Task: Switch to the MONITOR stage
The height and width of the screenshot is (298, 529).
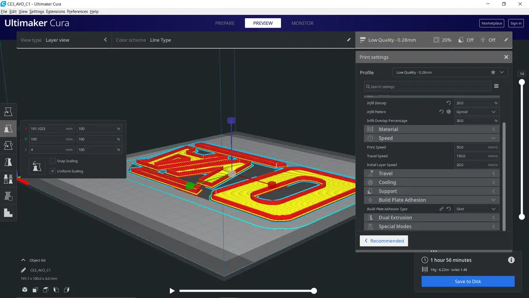Action: (x=302, y=23)
